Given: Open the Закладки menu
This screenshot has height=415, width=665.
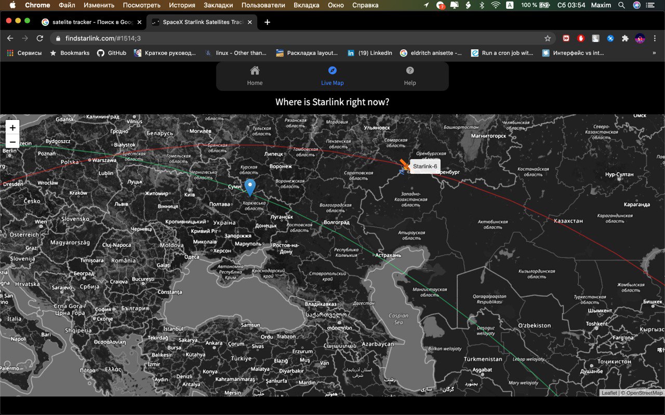Looking at the screenshot, I should point(218,5).
